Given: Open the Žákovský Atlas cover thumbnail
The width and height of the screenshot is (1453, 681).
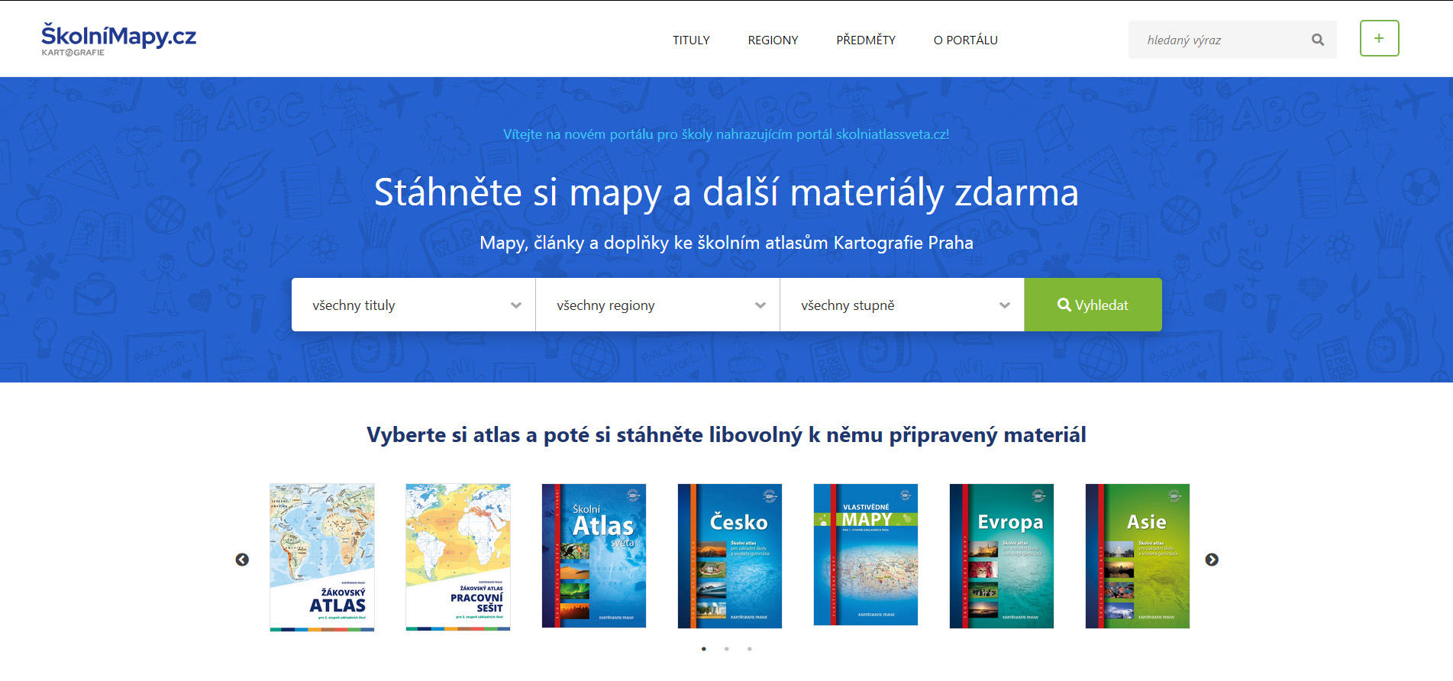Looking at the screenshot, I should (x=321, y=557).
